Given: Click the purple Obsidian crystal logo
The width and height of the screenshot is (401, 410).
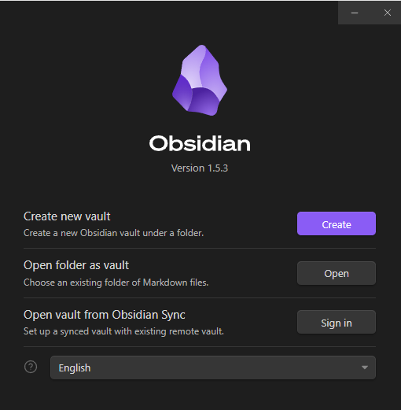Looking at the screenshot, I should click(x=200, y=80).
